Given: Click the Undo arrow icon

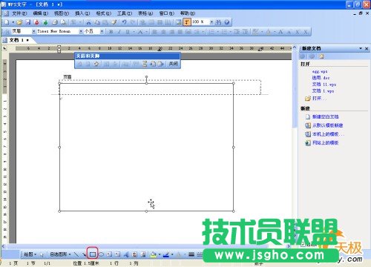Looking at the screenshot, I should pyautogui.click(x=124, y=22).
